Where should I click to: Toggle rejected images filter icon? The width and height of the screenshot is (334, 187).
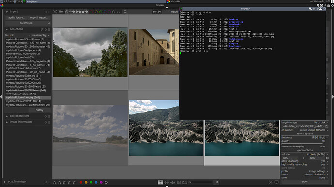[67, 12]
